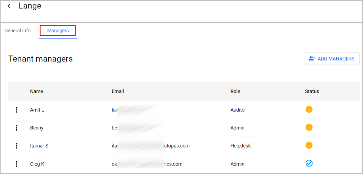Click Oleg K's email address
This screenshot has height=174, width=363.
click(x=147, y=164)
